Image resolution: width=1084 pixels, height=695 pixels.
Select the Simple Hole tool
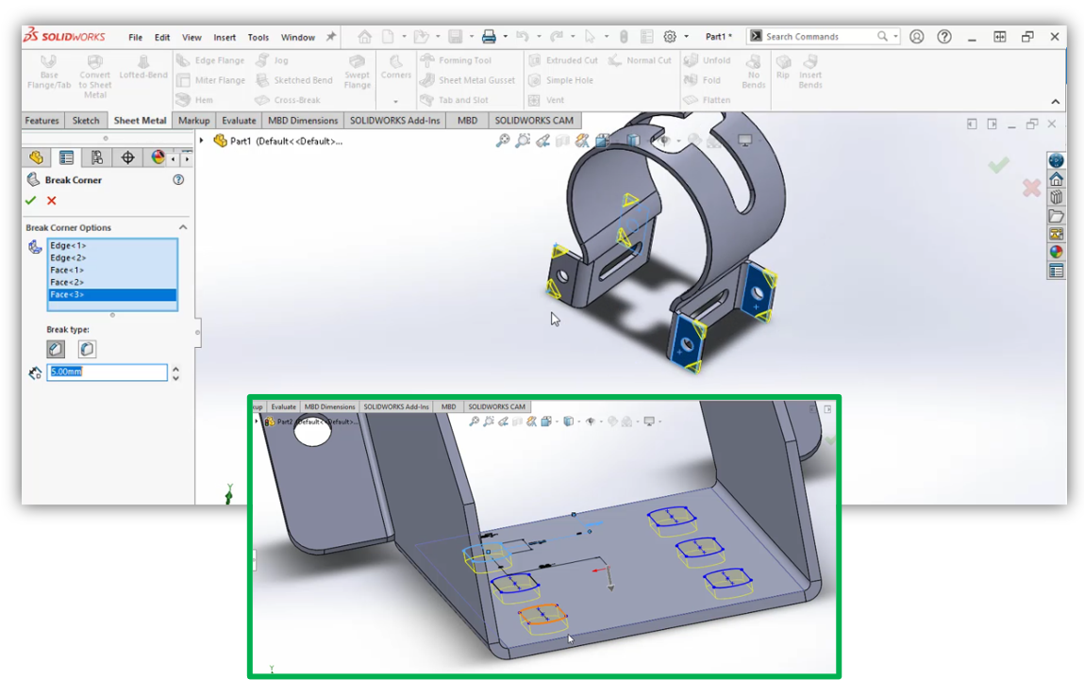560,80
